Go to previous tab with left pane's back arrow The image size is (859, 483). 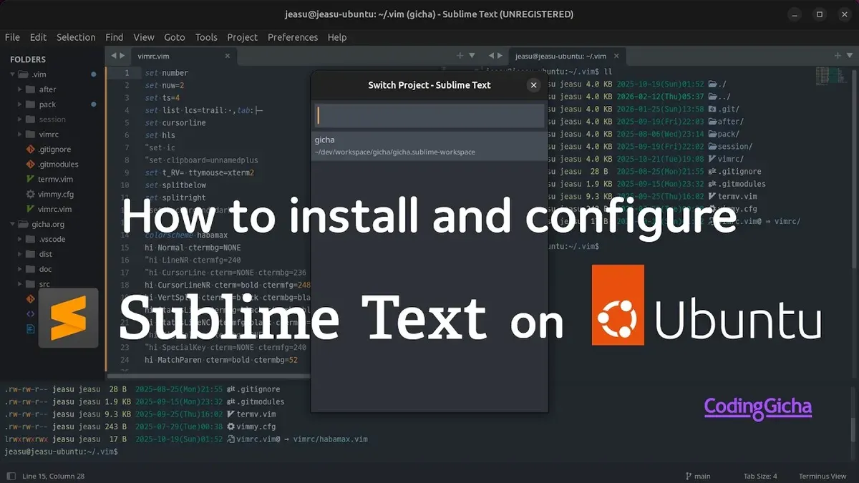coord(112,55)
